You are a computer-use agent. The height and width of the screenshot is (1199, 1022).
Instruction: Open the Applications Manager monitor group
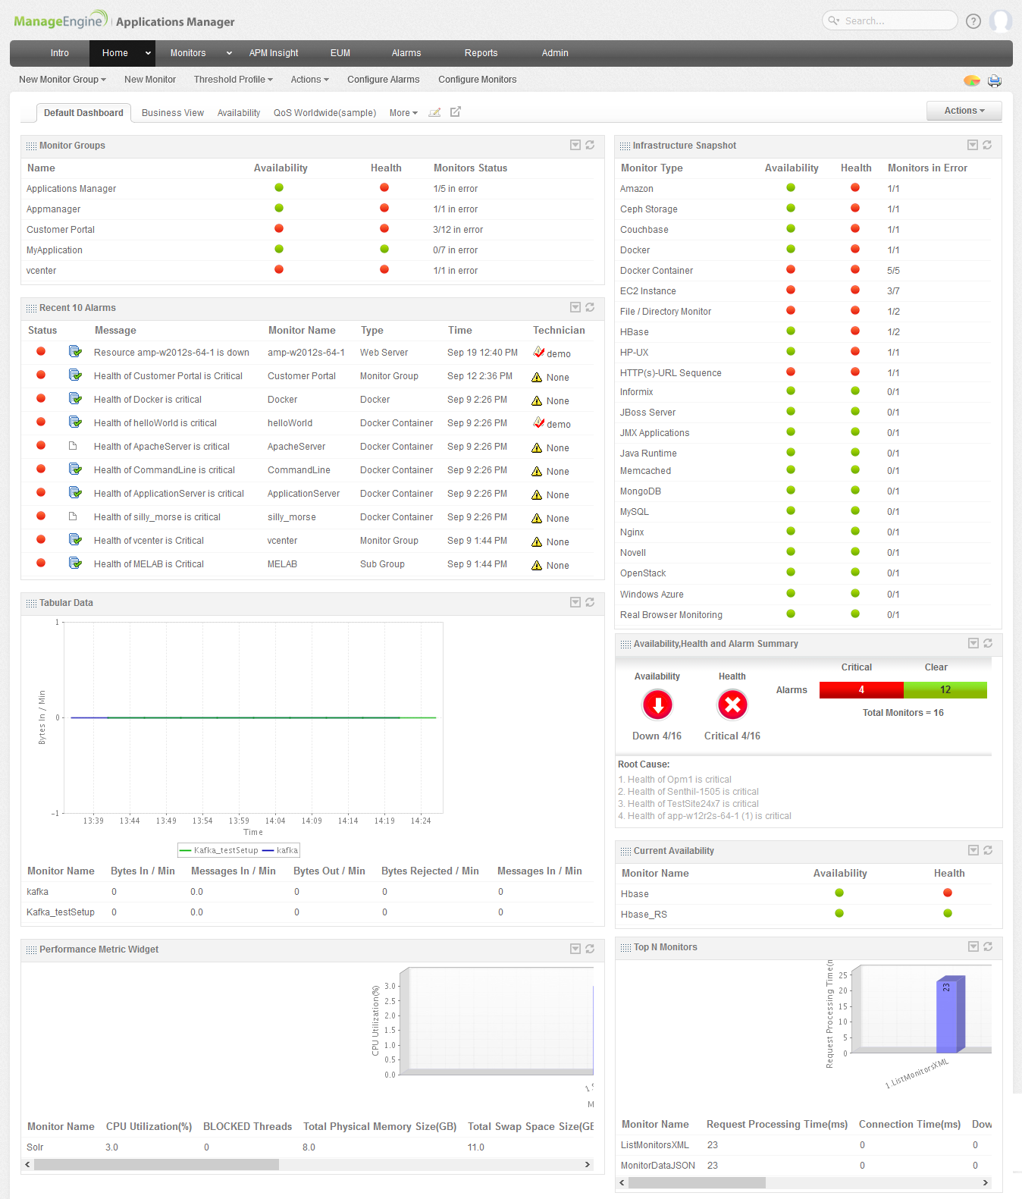point(71,189)
